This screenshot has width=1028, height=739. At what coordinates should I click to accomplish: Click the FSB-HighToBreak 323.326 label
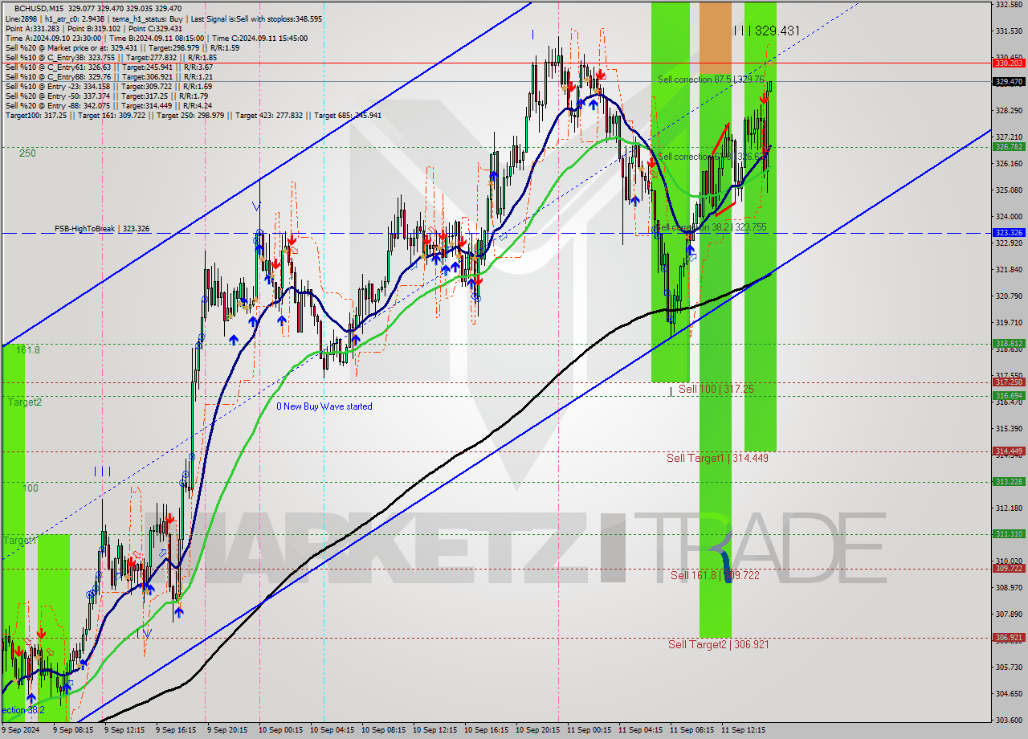click(x=102, y=229)
